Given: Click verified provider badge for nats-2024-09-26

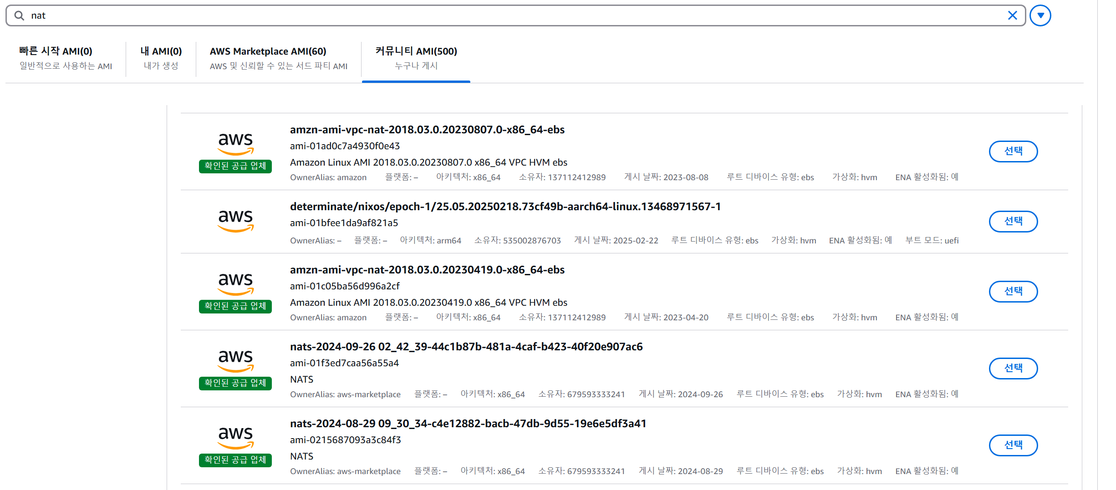Looking at the screenshot, I should (235, 383).
